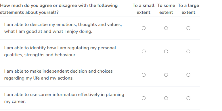Click the 'To some extent' column header
The image size is (222, 111).
[166, 9]
